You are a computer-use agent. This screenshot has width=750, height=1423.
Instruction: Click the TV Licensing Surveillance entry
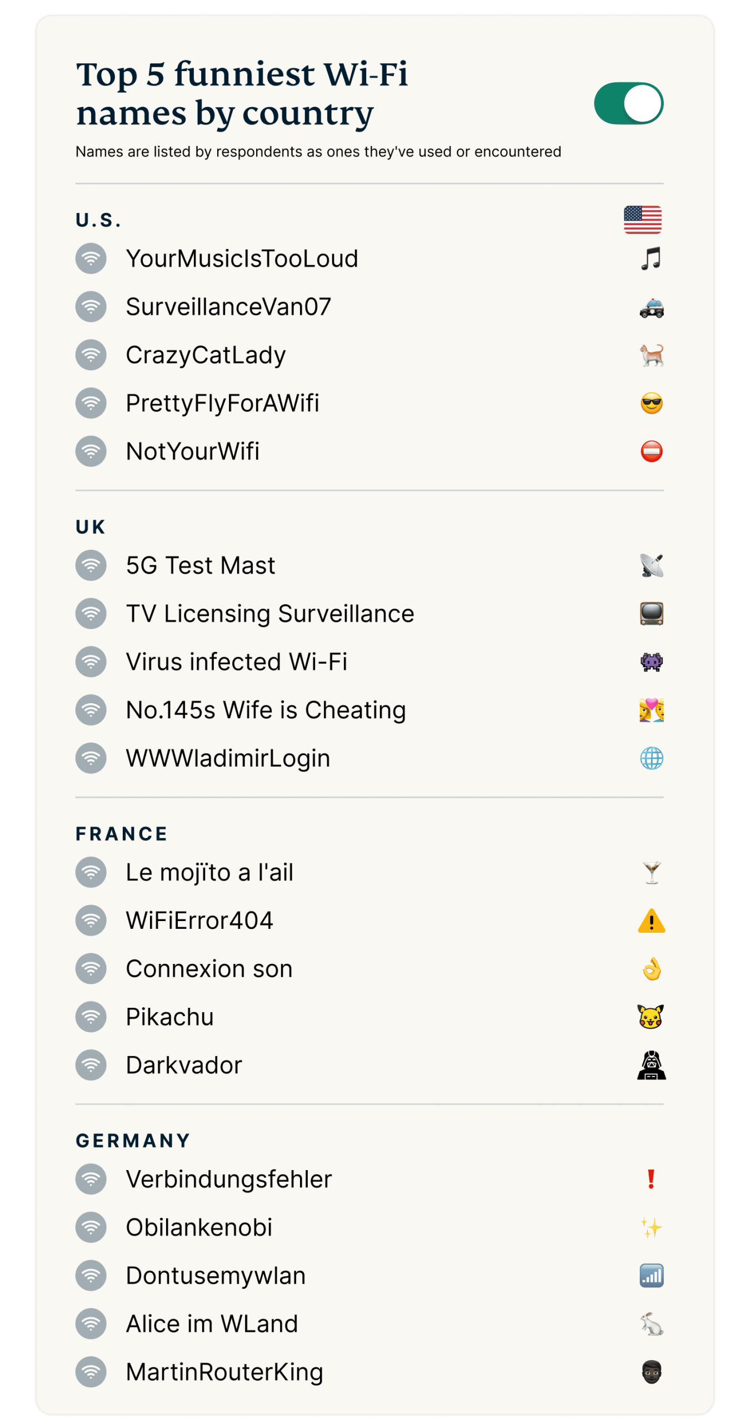point(270,614)
